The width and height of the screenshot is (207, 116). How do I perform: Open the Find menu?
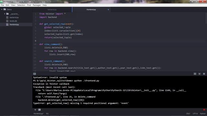click(x=29, y=5)
